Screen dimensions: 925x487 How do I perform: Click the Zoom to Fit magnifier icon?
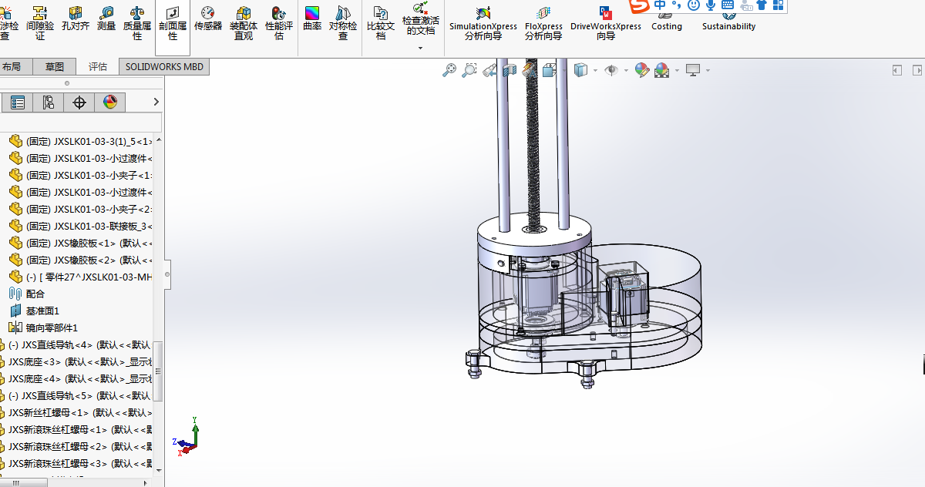(449, 70)
